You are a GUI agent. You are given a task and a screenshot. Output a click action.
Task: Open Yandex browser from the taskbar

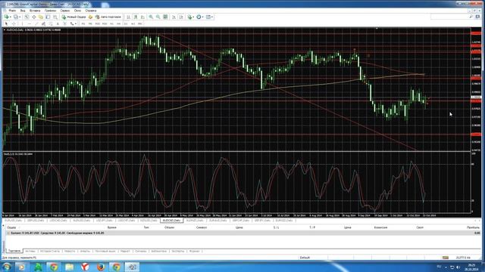point(85,267)
